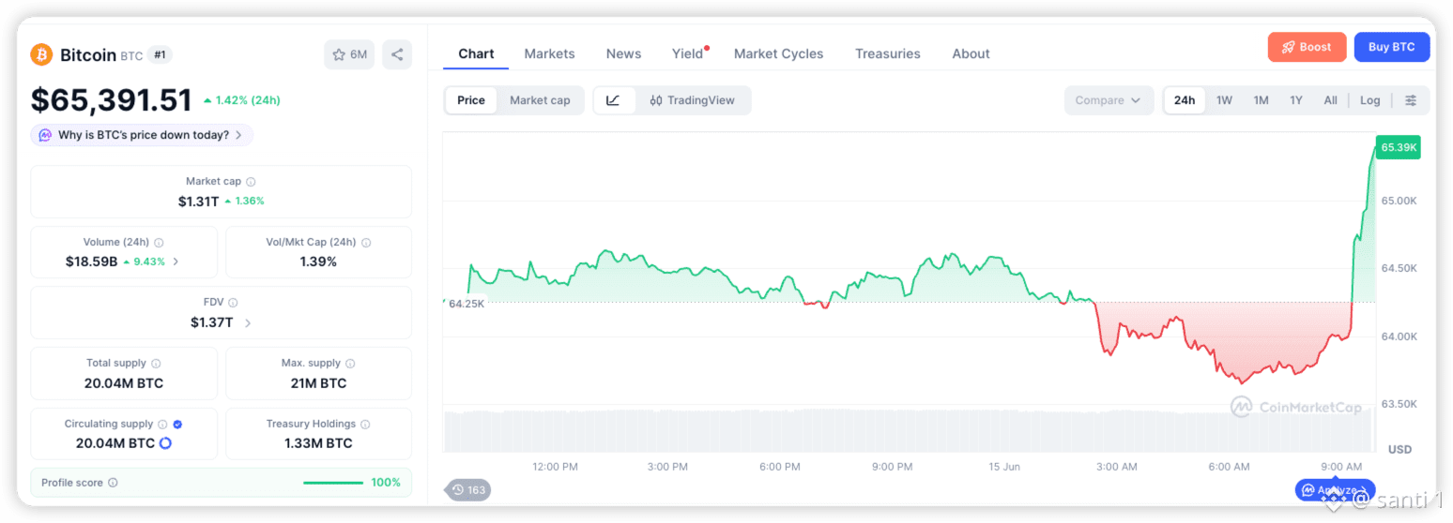1453x523 pixels.
Task: Open the share icon button
Action: [397, 54]
